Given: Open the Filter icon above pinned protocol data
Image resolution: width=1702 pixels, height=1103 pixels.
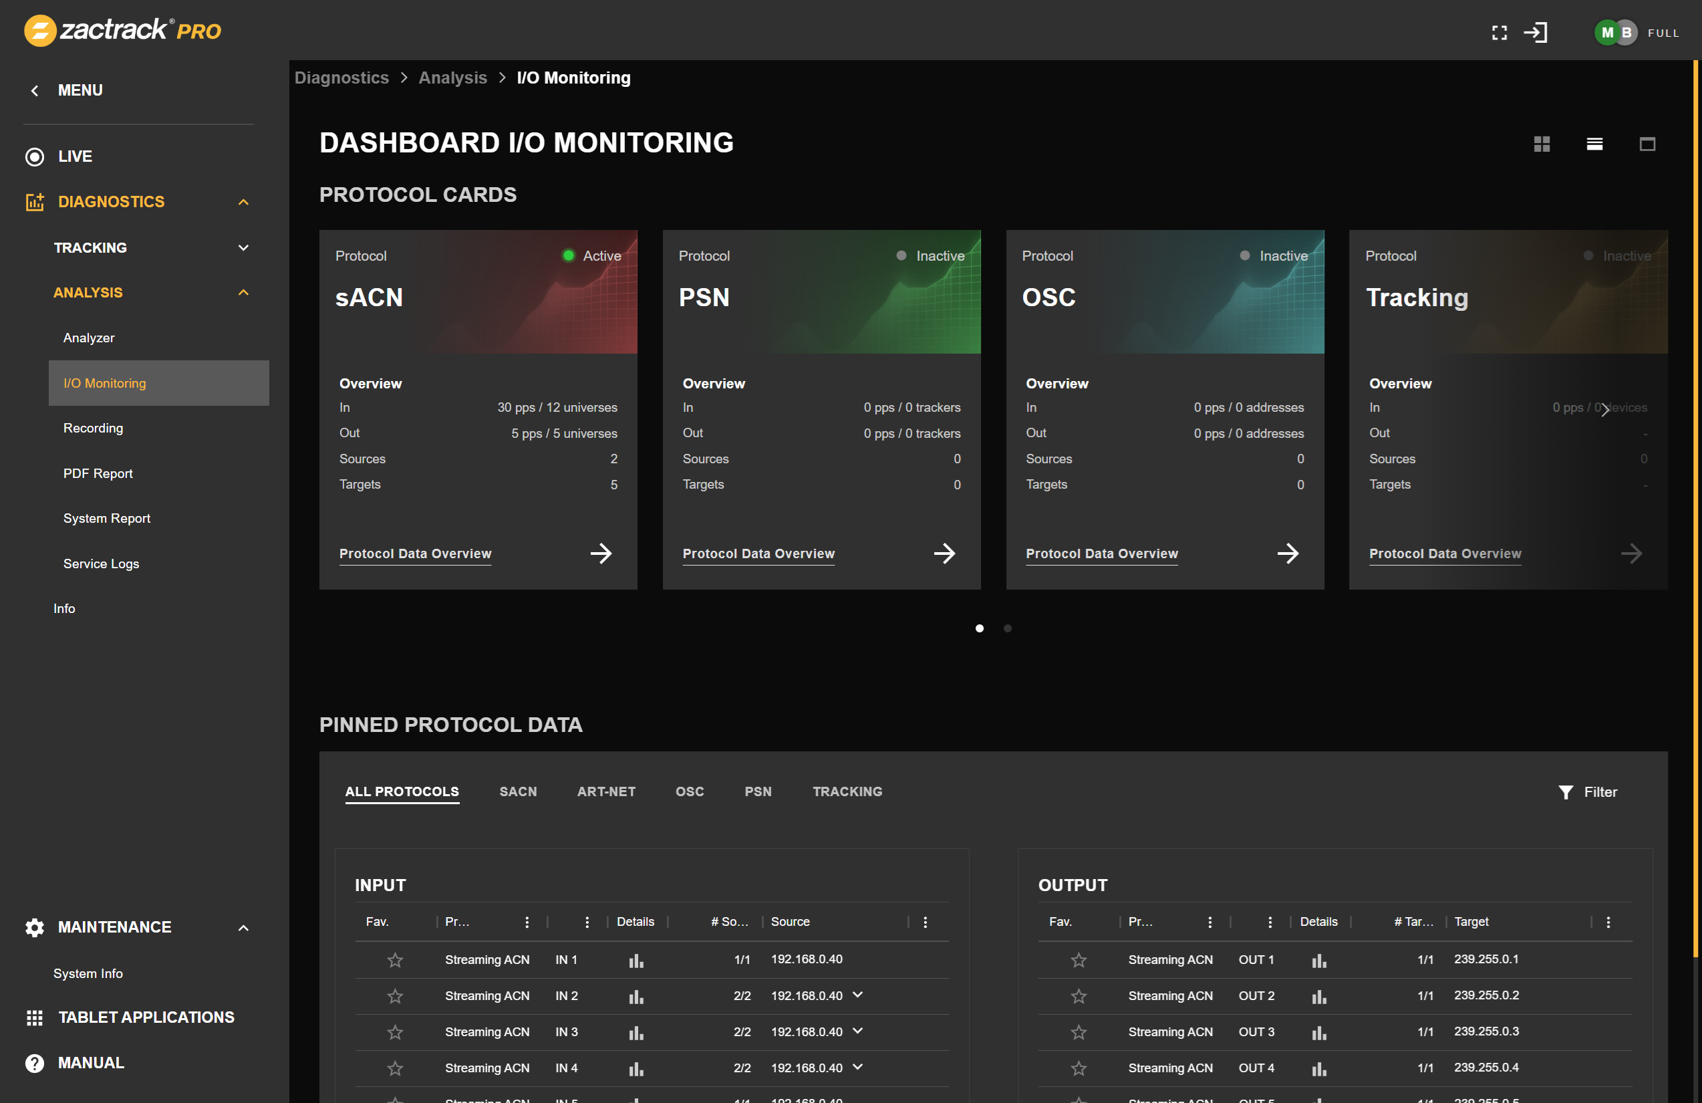Looking at the screenshot, I should pos(1566,792).
